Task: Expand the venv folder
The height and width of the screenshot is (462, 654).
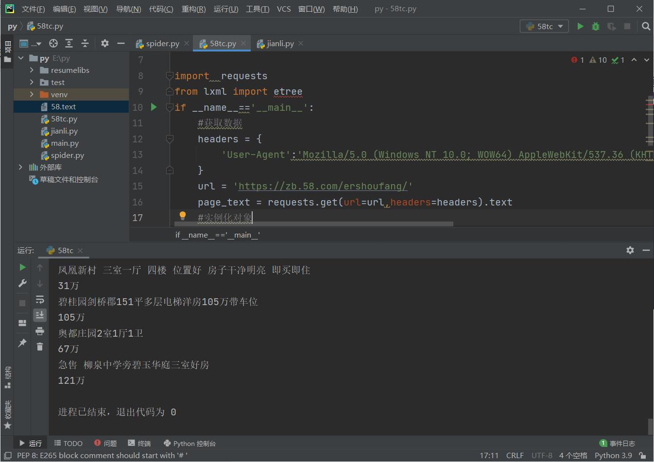Action: pos(32,94)
